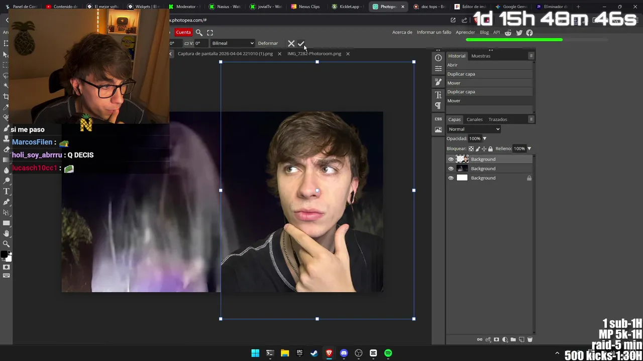Viewport: 643px width, 361px height.
Task: Confirm the transform with the checkmark
Action: click(301, 44)
